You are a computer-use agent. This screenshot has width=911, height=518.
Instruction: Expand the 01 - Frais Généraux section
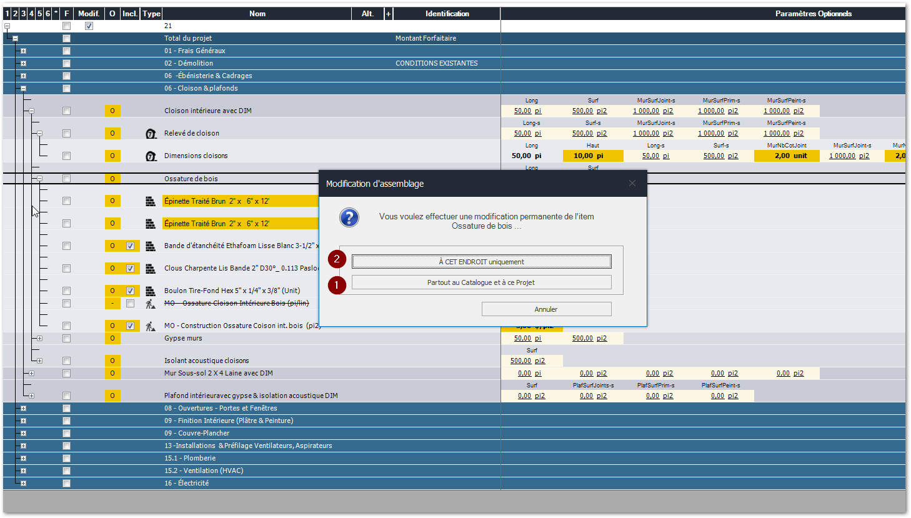(x=23, y=51)
